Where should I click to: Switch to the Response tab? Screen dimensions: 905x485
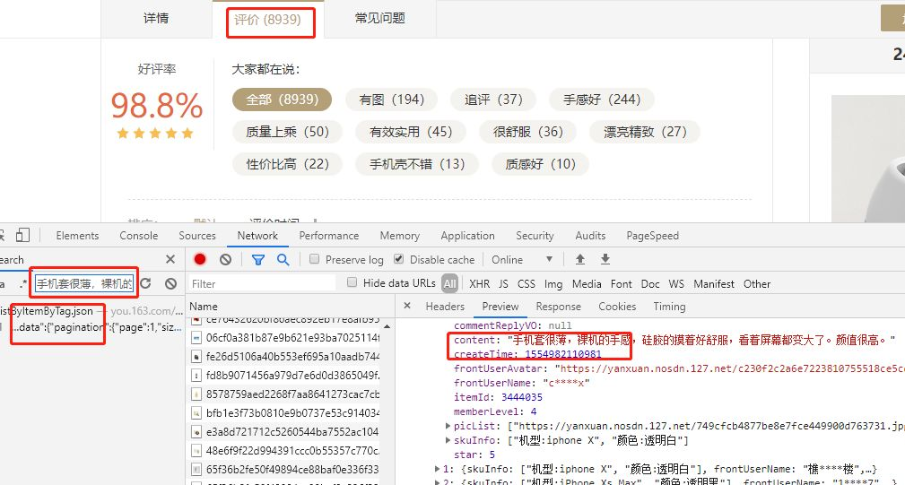[x=558, y=307]
